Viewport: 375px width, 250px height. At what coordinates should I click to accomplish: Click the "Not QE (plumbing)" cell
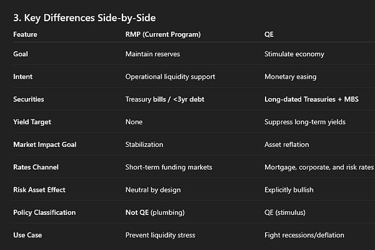point(154,212)
